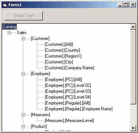
Task: Select the [Employee] tree label
Action: pos(40,74)
